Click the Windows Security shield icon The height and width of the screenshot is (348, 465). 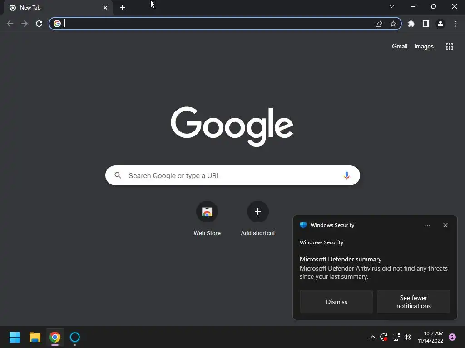303,225
